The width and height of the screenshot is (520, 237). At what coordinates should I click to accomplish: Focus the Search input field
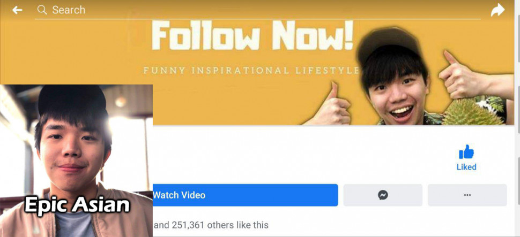click(258, 10)
